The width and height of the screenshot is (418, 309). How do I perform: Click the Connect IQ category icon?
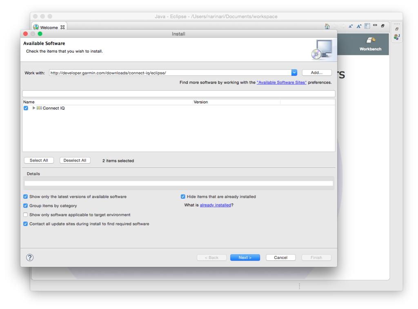[39, 108]
